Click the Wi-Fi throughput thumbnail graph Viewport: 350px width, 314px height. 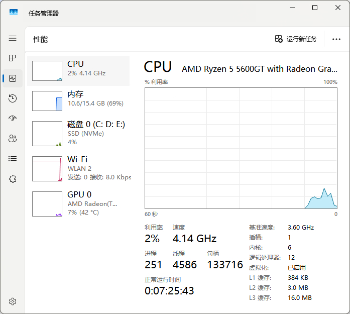tap(47, 169)
